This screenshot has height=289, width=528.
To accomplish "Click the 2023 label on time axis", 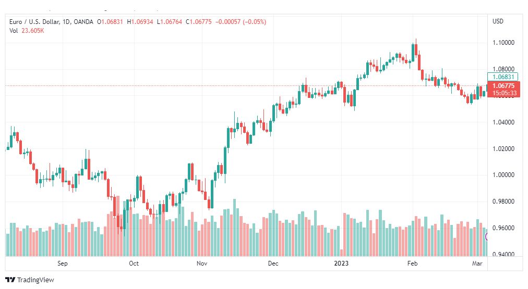I will click(341, 263).
